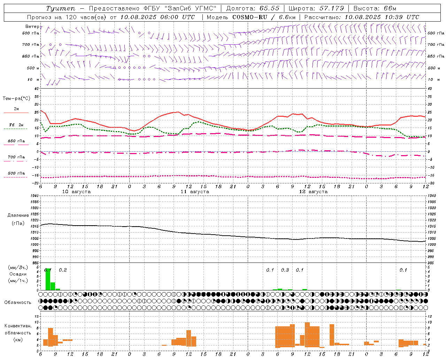446x357 pixels.
Task: Click dotted "500 гПа" temperature legend line
Action: point(15,177)
